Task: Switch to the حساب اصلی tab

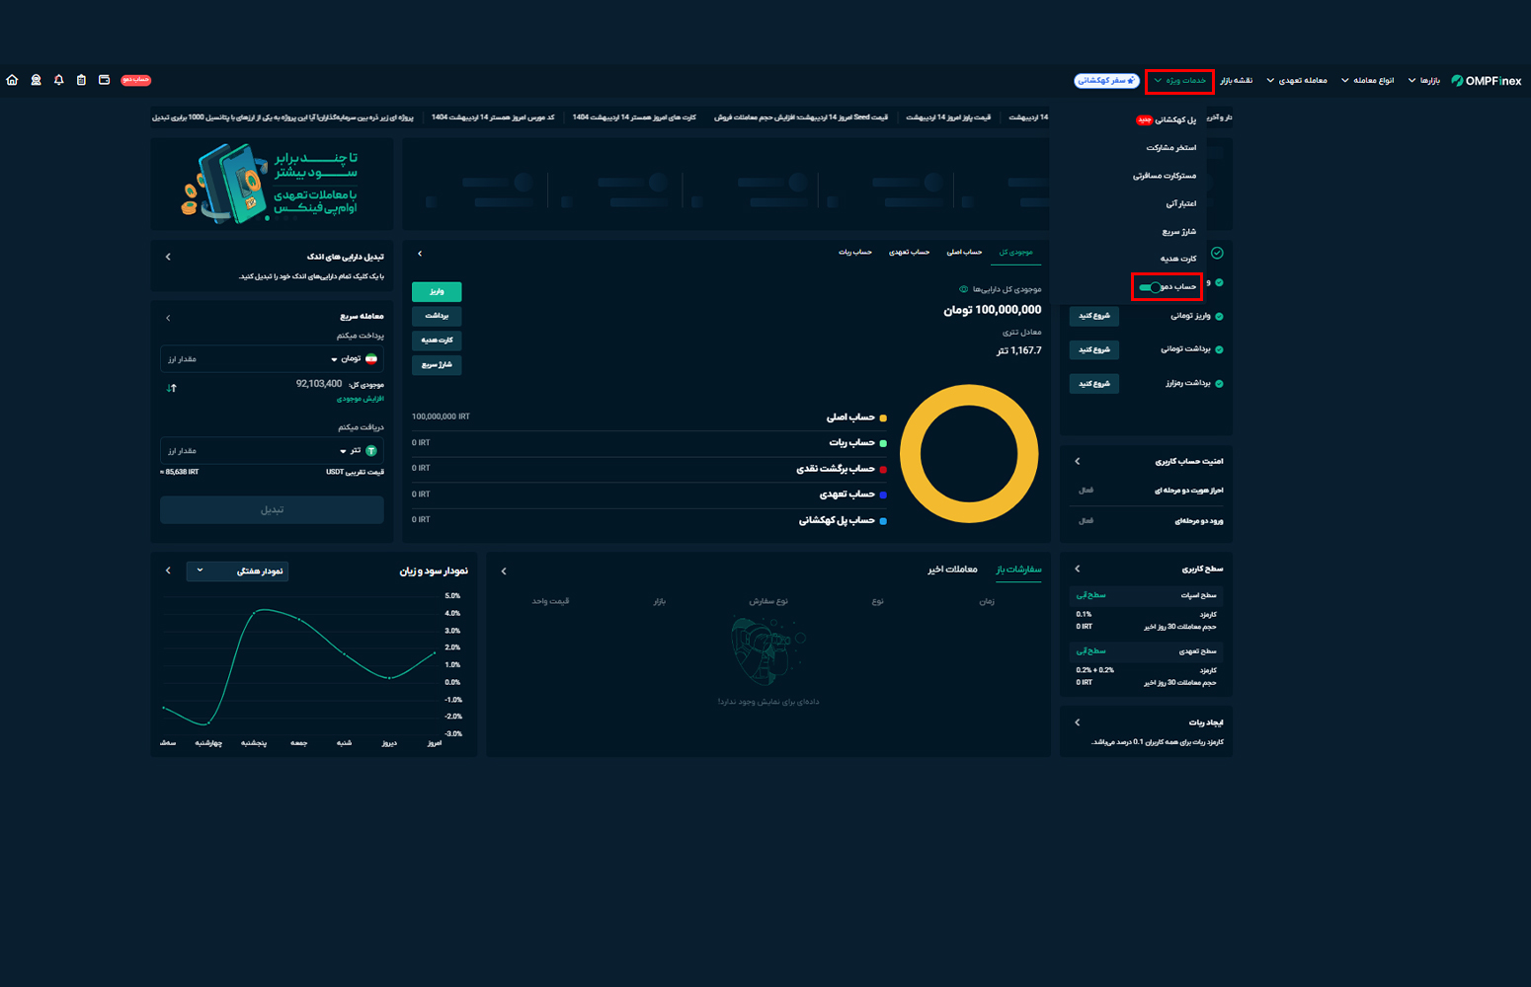Action: (964, 253)
